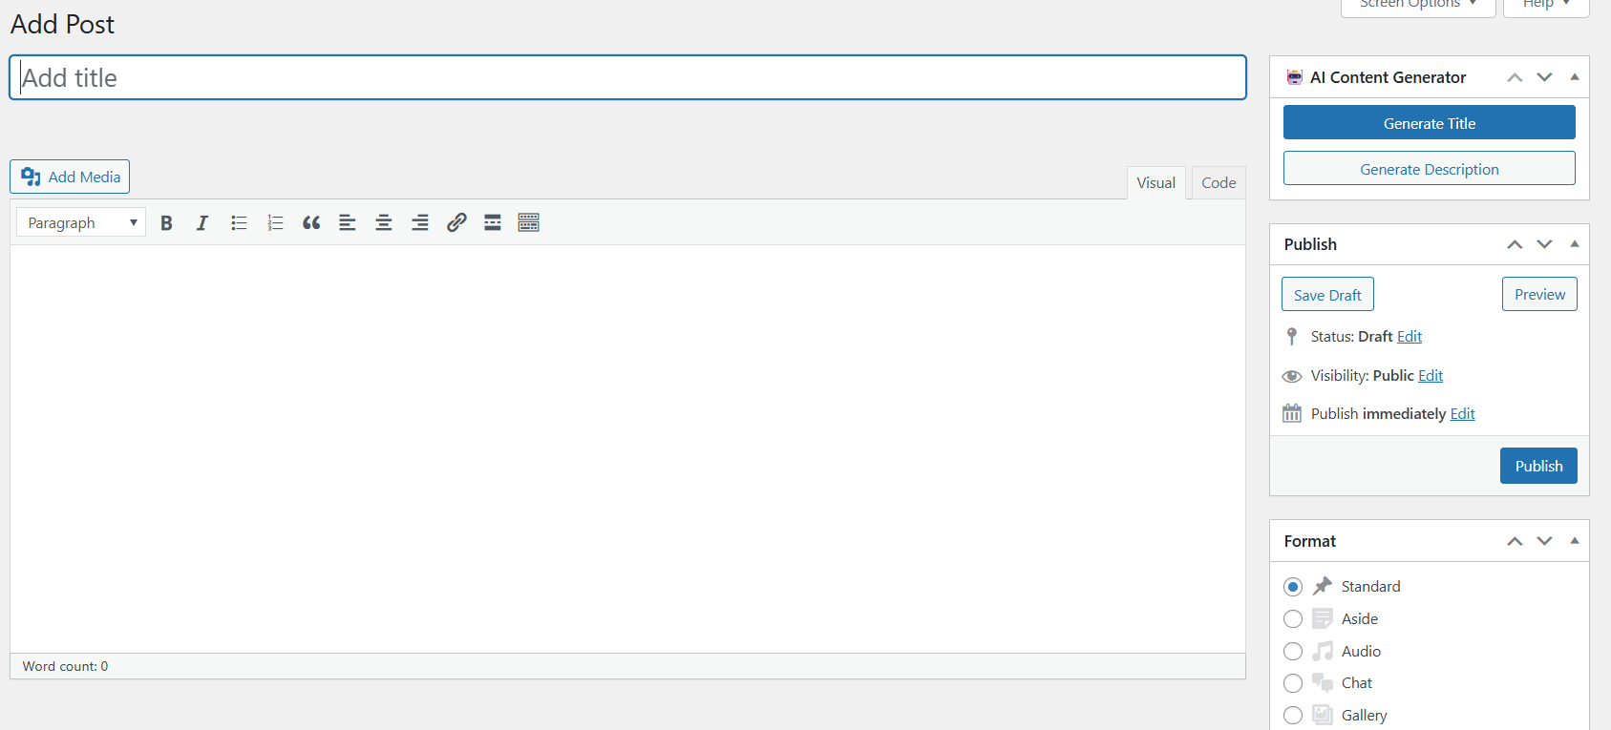Viewport: 1611px width, 730px height.
Task: Click the Generate Title button
Action: coord(1429,123)
